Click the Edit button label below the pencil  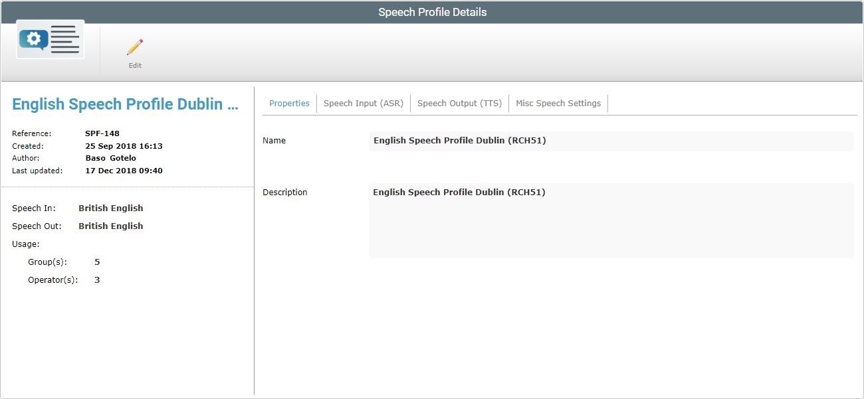click(134, 65)
